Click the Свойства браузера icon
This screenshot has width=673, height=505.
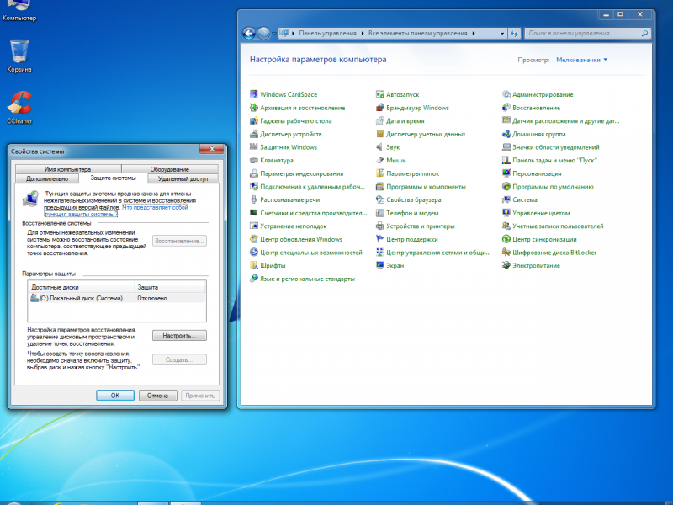380,199
